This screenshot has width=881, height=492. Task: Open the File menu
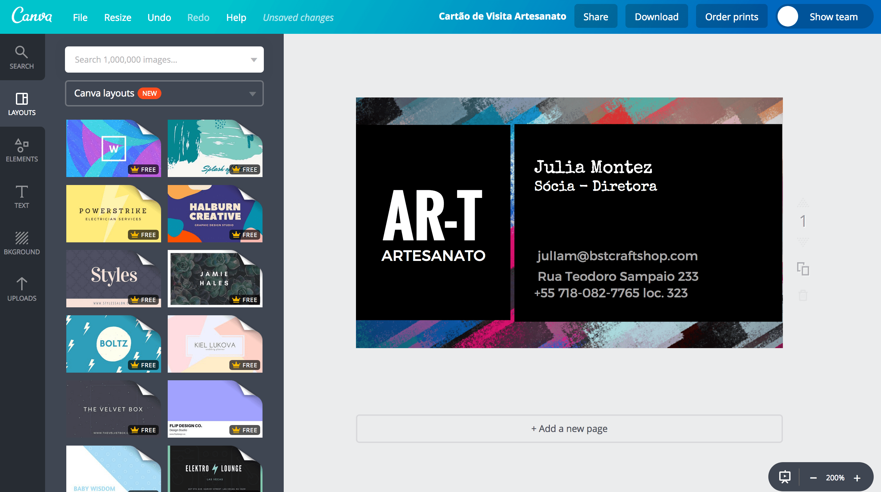80,17
